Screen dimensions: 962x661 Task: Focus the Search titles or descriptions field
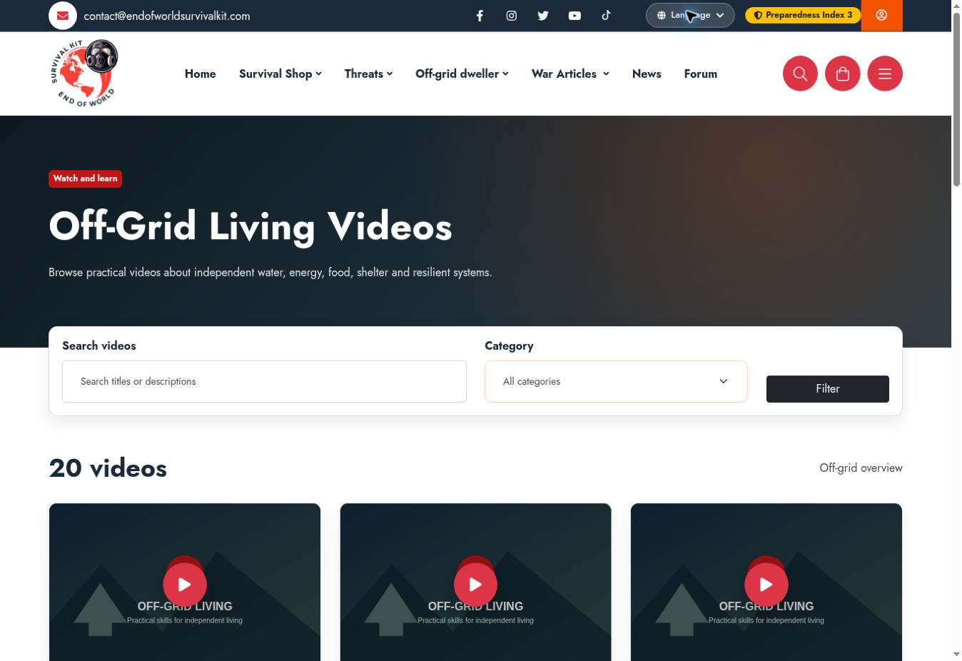coord(264,381)
